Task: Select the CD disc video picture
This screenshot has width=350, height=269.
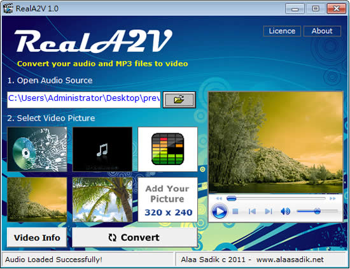Action: coord(37,149)
